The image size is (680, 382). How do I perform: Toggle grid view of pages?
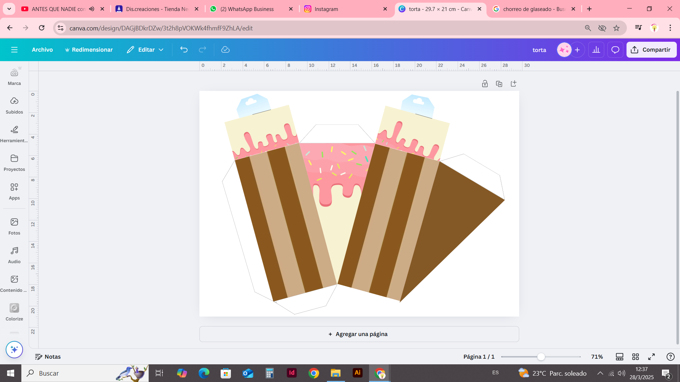point(635,357)
